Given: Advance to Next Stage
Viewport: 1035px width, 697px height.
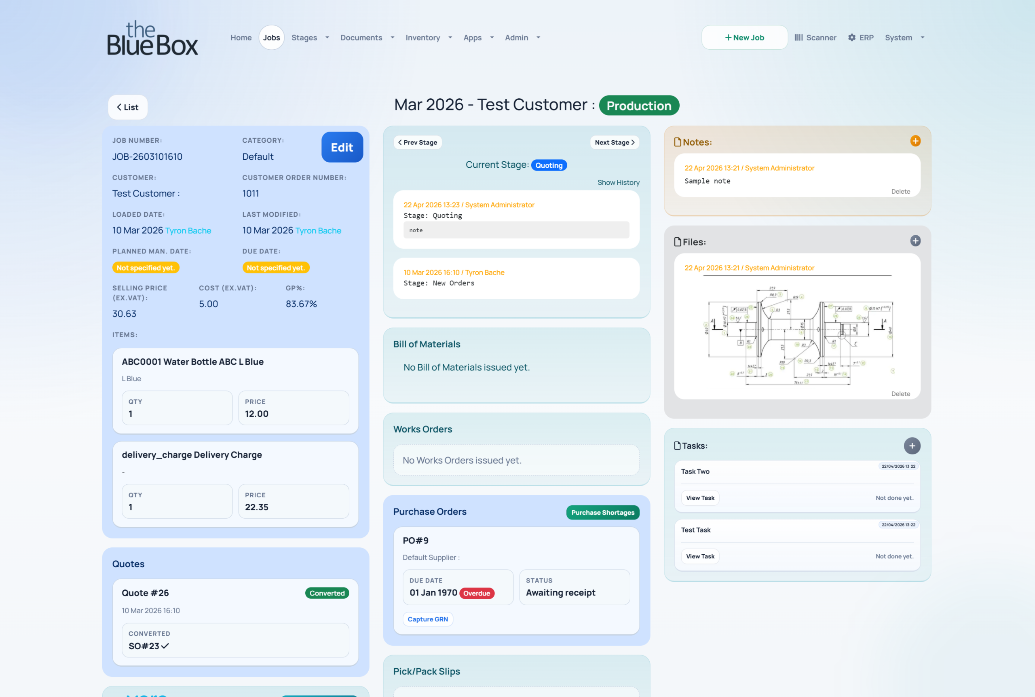Looking at the screenshot, I should click(x=614, y=142).
